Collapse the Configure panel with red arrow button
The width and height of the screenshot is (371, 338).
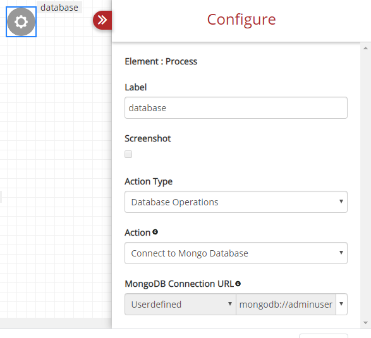(x=102, y=20)
